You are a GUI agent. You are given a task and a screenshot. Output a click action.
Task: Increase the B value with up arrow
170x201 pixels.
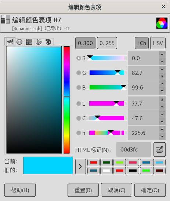click(x=162, y=84)
